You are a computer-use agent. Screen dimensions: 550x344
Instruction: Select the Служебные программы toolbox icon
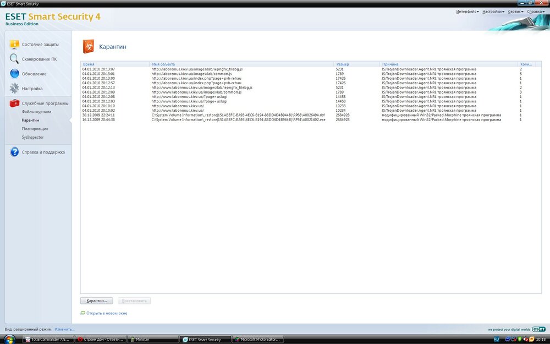click(14, 103)
